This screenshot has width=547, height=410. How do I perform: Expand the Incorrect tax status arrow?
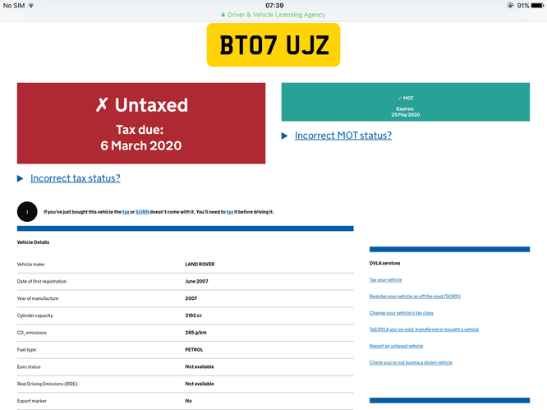[21, 178]
